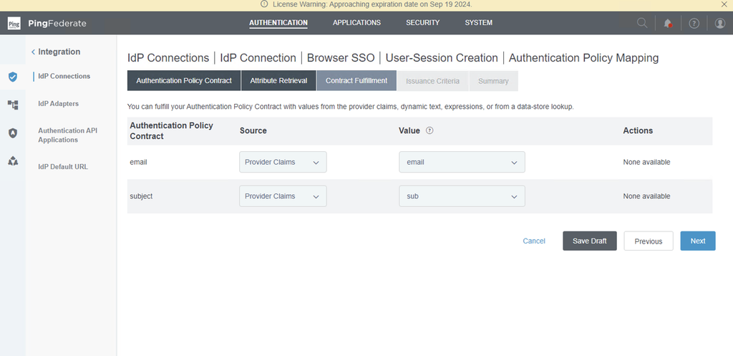
Task: Click the Value column help icon
Action: click(429, 131)
